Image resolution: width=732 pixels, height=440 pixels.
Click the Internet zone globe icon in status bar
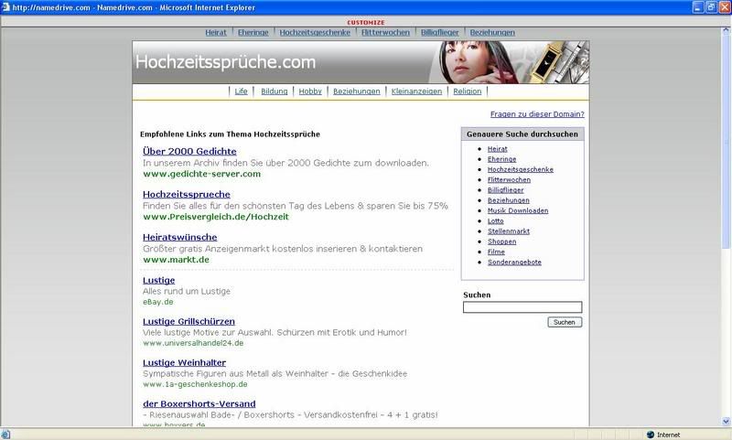tap(651, 435)
